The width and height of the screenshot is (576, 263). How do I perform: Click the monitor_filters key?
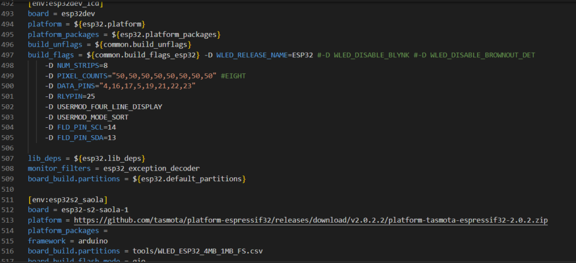click(x=58, y=168)
